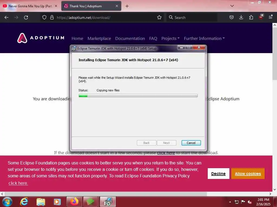Screen dimensions: 277x207
Task: Cancel the Temurin JDK installation
Action: [191, 143]
